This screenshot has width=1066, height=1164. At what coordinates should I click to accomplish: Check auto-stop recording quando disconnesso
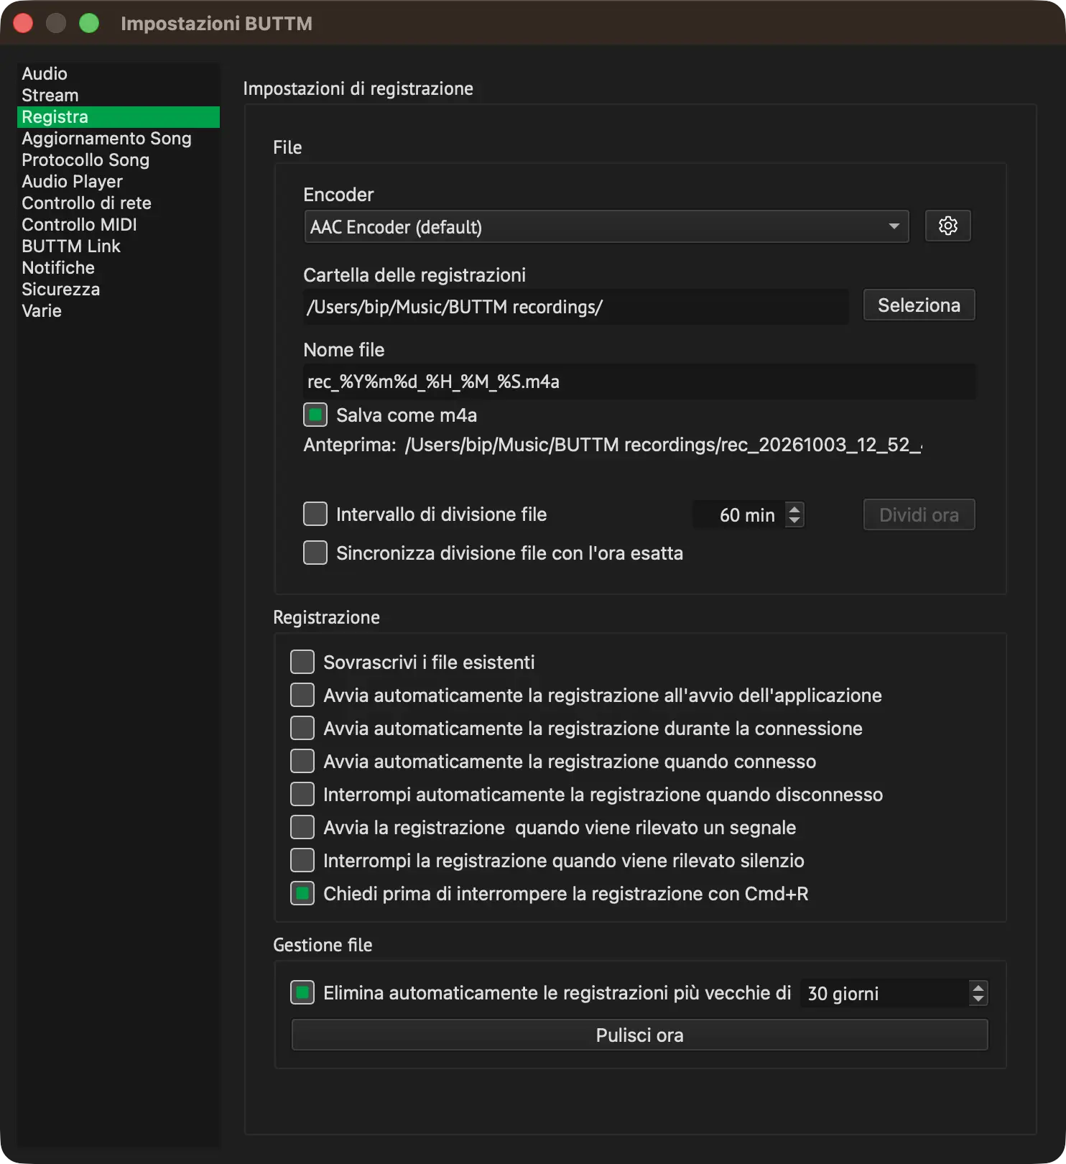click(302, 795)
